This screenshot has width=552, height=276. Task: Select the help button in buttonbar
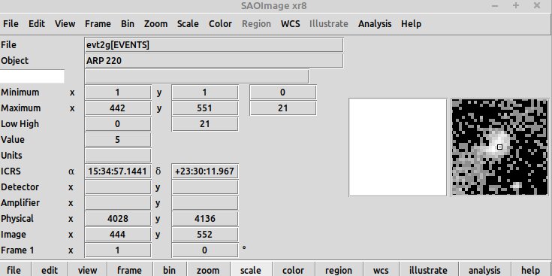pyautogui.click(x=530, y=270)
